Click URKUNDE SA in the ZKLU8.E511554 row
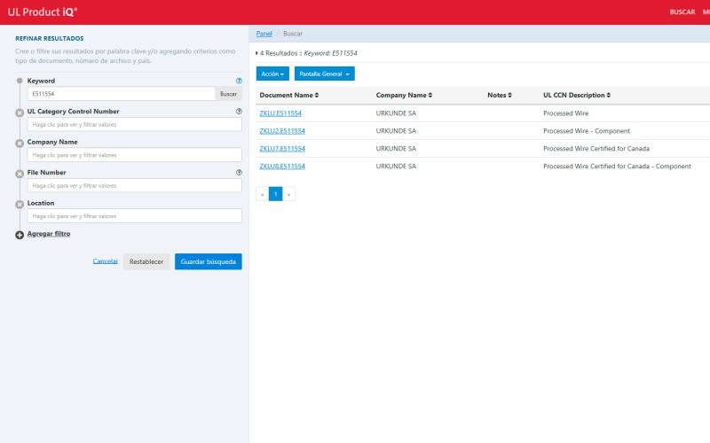710x443 pixels. tap(396, 166)
